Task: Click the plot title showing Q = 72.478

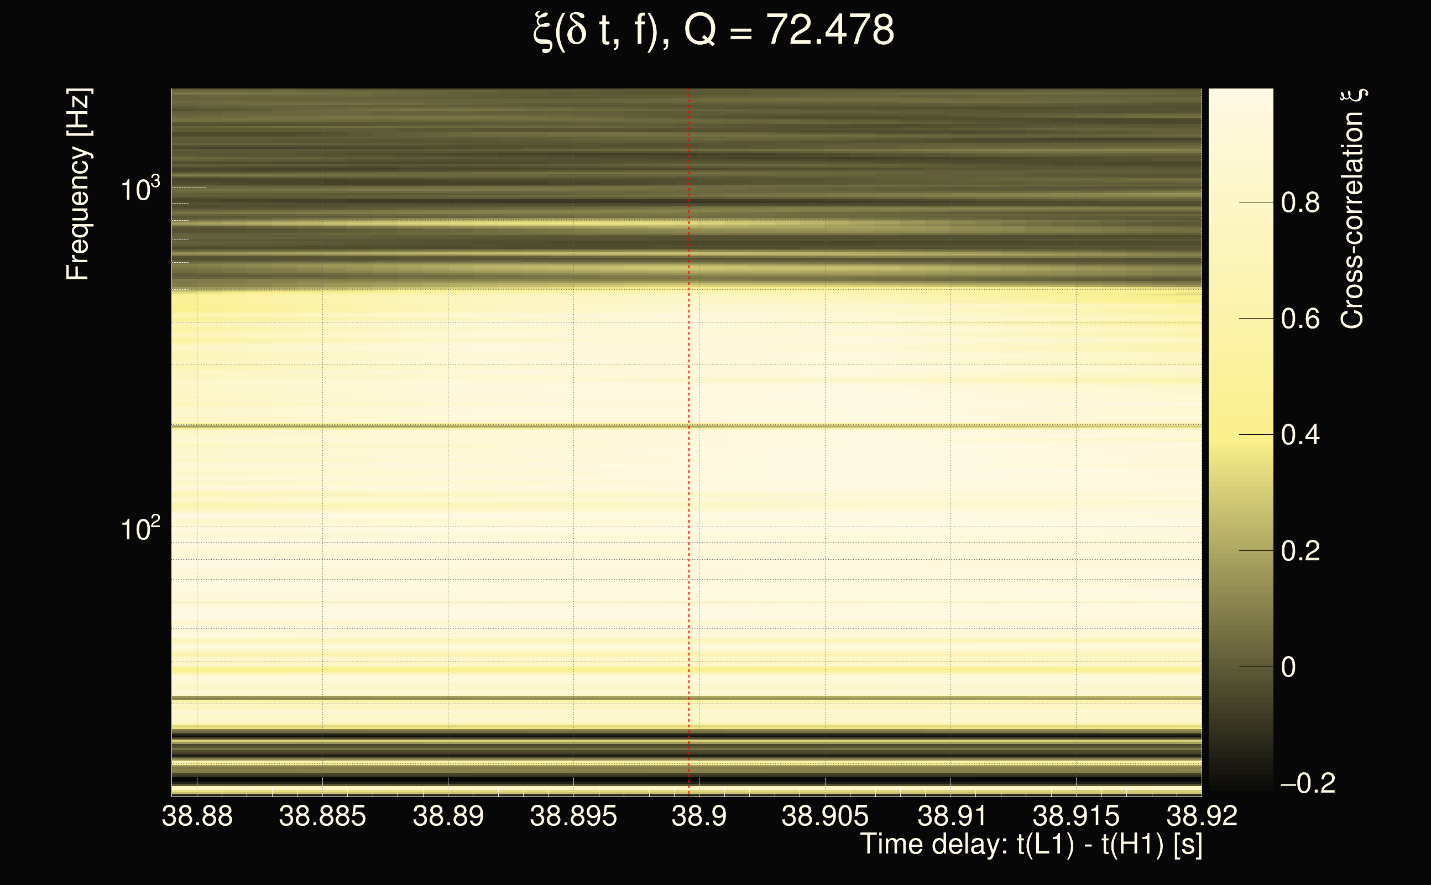Action: (x=714, y=30)
